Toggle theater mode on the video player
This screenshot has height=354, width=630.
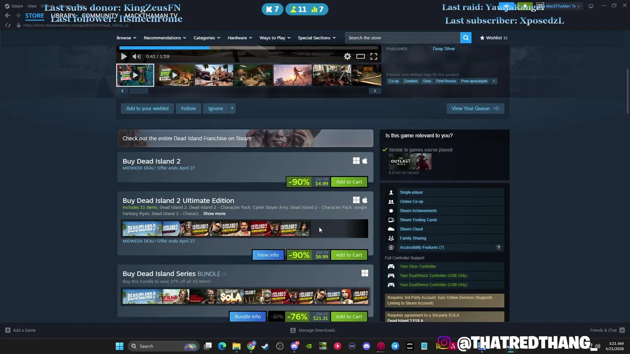click(361, 57)
